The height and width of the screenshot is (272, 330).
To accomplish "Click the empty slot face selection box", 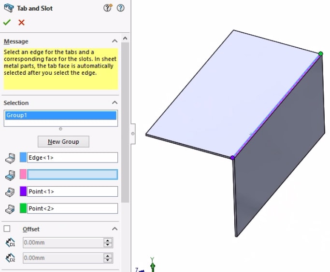I will click(72, 175).
